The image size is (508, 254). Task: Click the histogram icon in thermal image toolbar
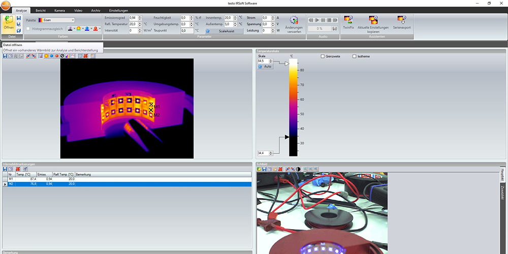coord(68,56)
